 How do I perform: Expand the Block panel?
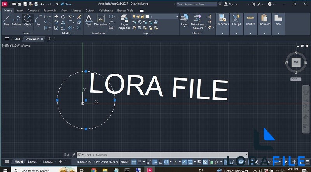tap(197, 33)
